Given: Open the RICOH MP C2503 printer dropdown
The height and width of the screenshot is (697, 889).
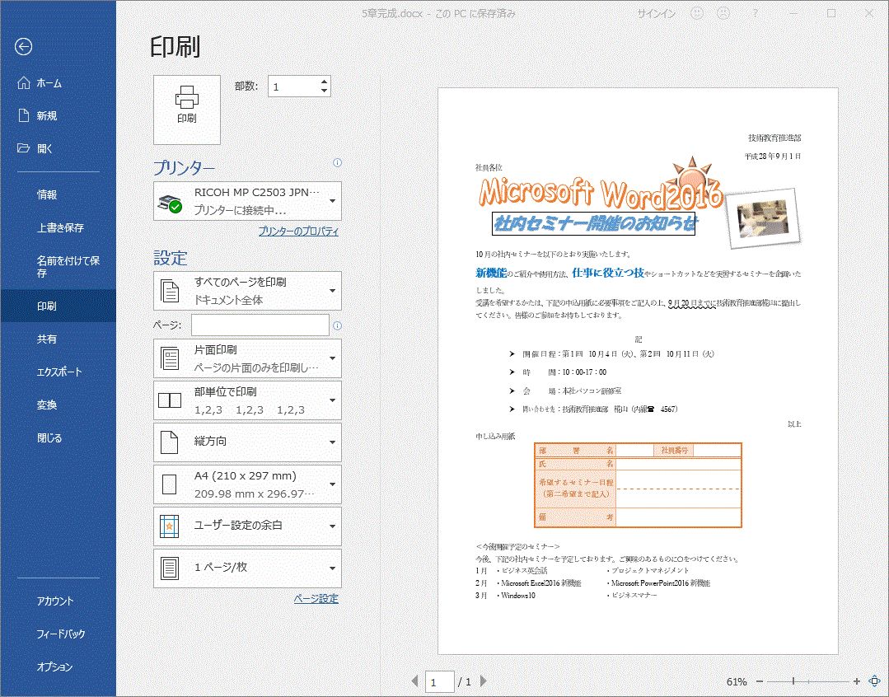Looking at the screenshot, I should click(247, 201).
